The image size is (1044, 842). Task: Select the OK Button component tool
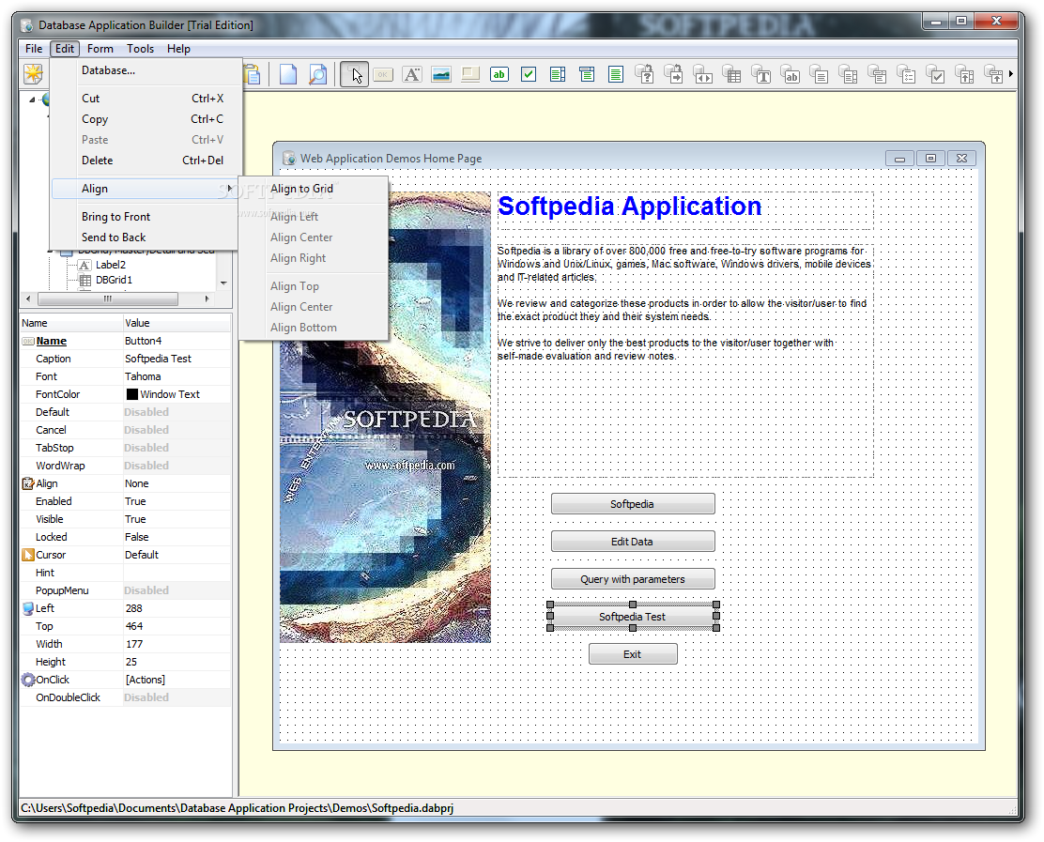[x=383, y=74]
